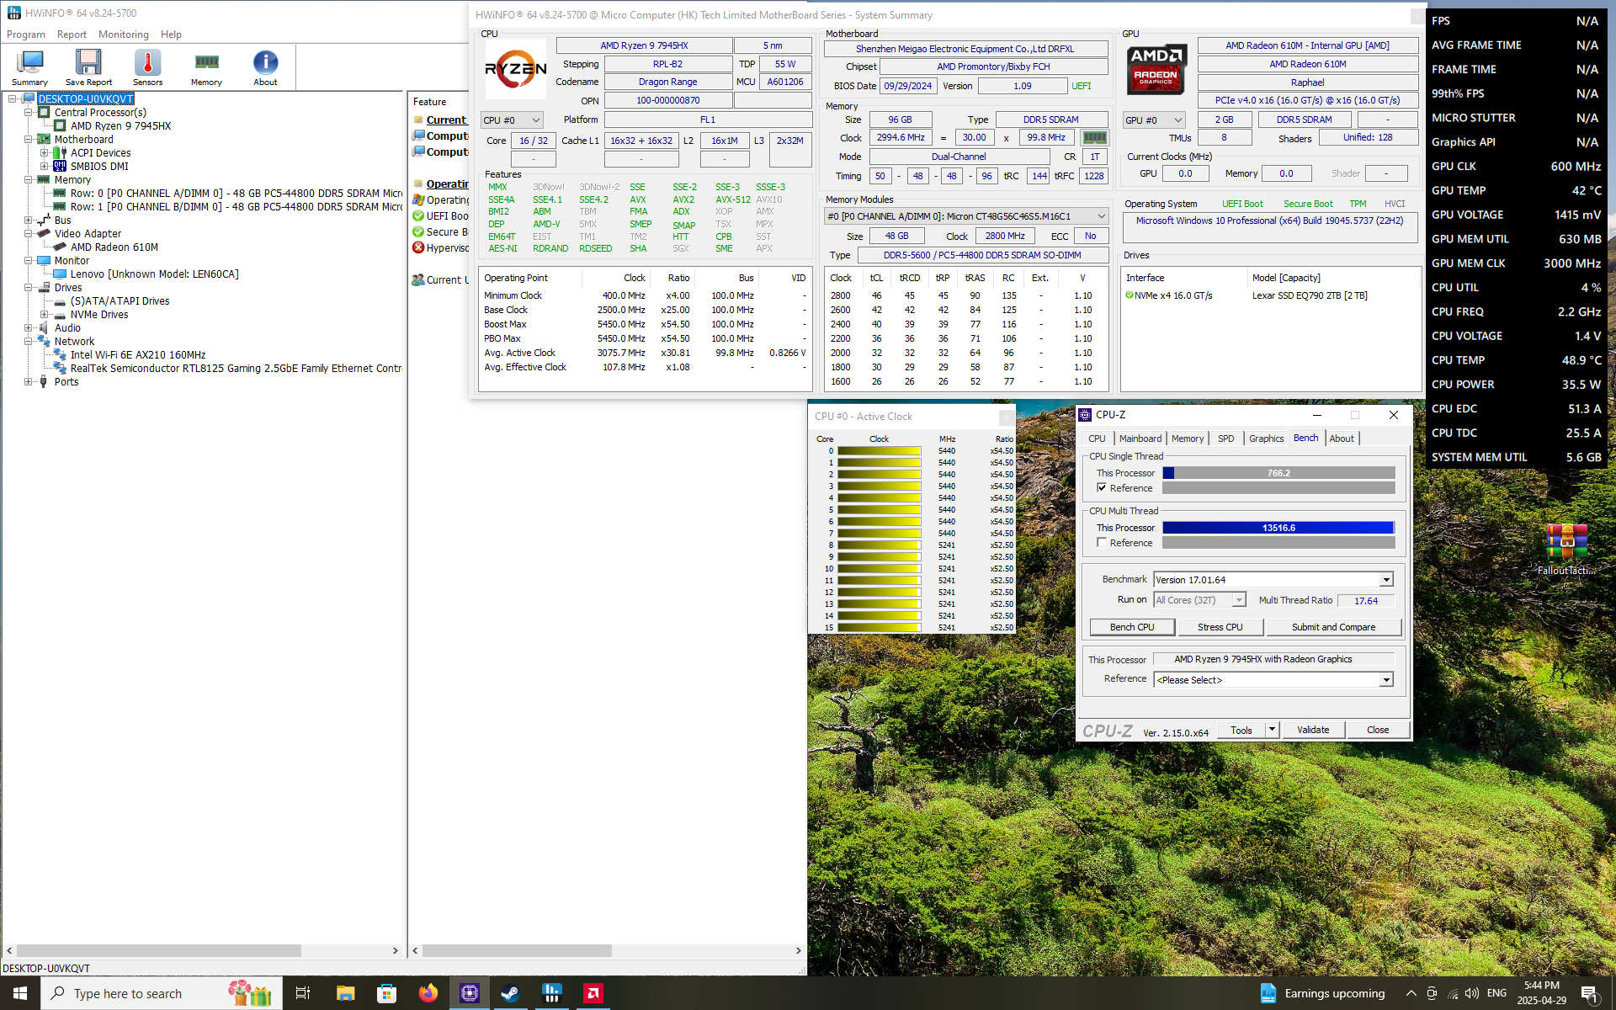Open the FalloutTactics desktop shortcut icon
1616x1010 pixels.
[x=1566, y=549]
